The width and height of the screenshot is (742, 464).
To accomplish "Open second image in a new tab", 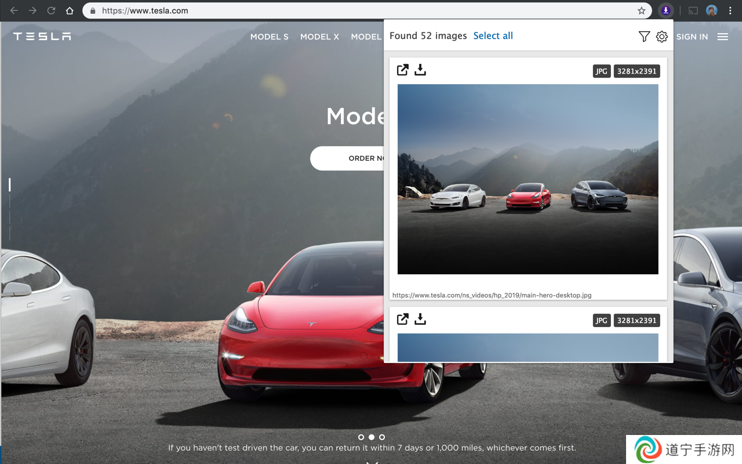I will point(403,319).
